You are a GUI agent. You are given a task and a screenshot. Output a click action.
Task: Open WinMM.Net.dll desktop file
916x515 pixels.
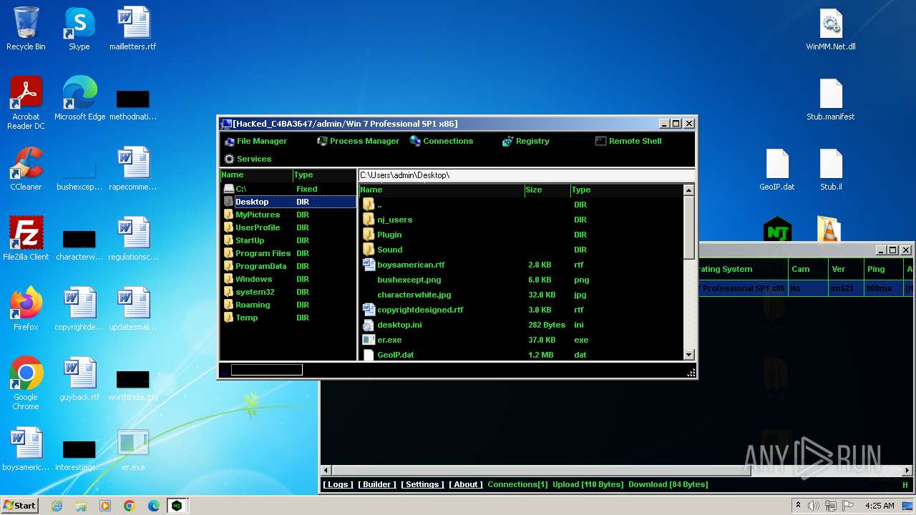(831, 29)
